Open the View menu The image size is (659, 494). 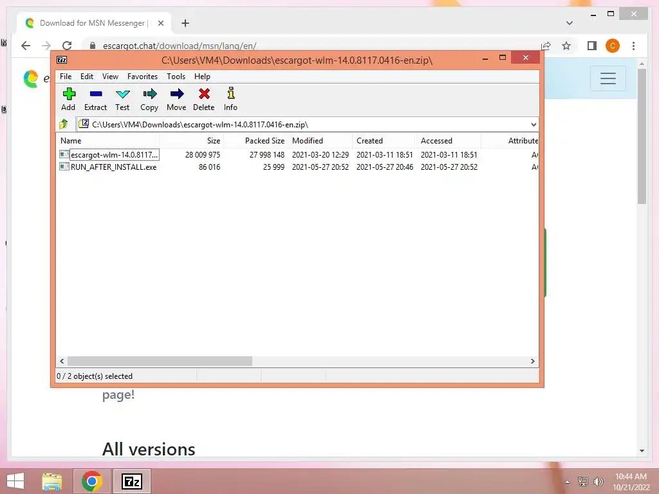[x=110, y=77]
